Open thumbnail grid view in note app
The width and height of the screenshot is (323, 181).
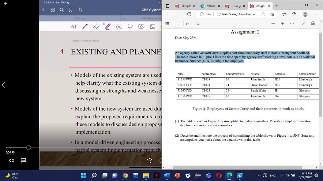[x=52, y=10]
